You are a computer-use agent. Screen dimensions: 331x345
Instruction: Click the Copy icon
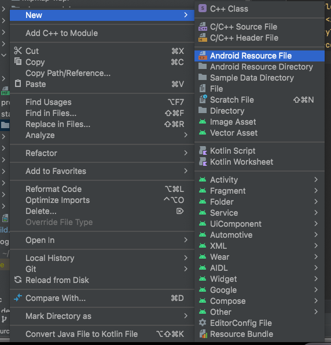point(18,61)
